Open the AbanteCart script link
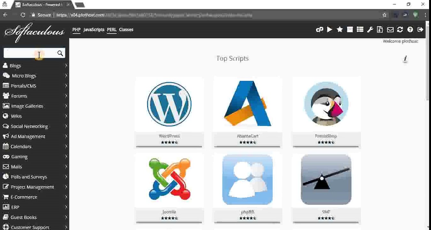Screen dimensions: 431x230 tap(248, 136)
